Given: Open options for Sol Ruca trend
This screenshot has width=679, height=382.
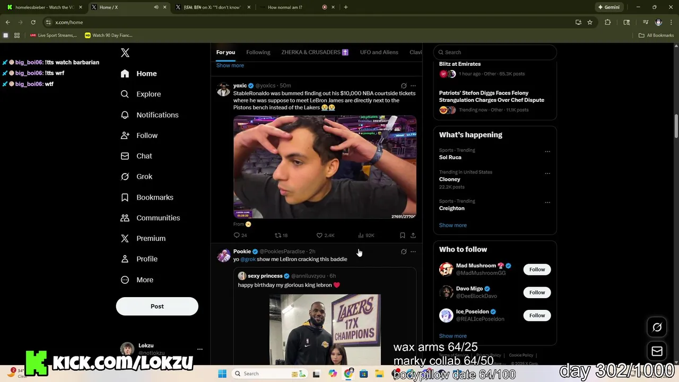Looking at the screenshot, I should (x=547, y=151).
